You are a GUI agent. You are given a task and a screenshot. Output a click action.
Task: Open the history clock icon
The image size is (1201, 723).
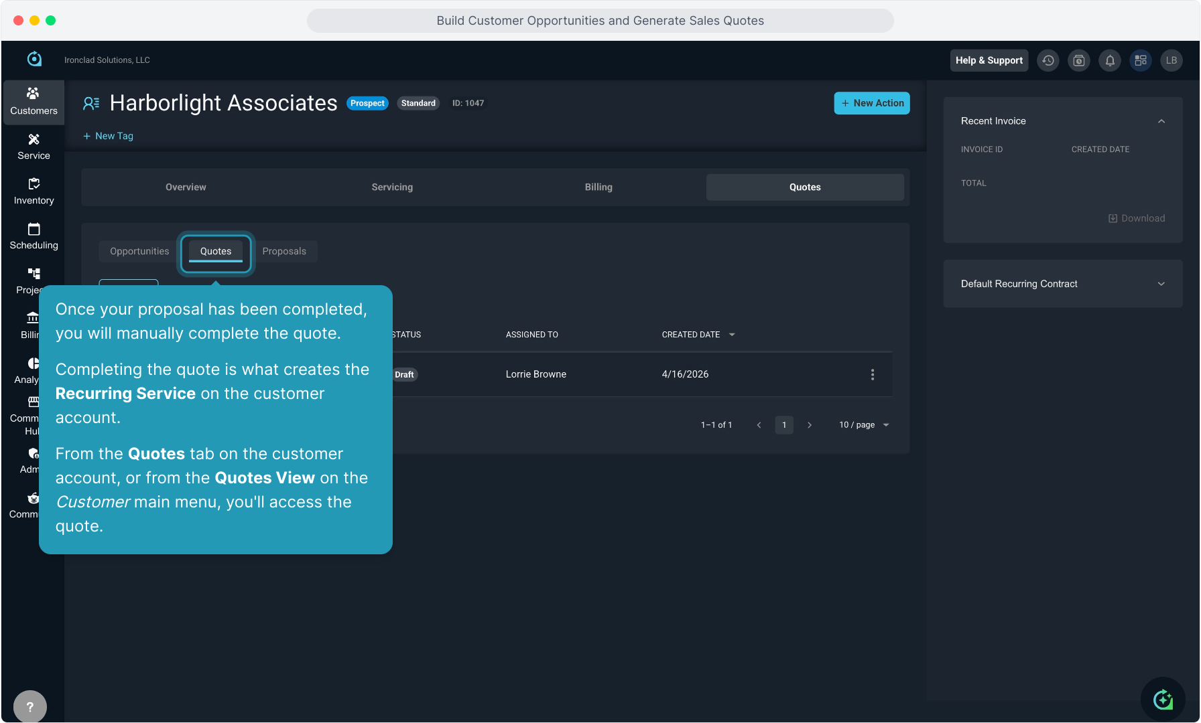pos(1048,60)
